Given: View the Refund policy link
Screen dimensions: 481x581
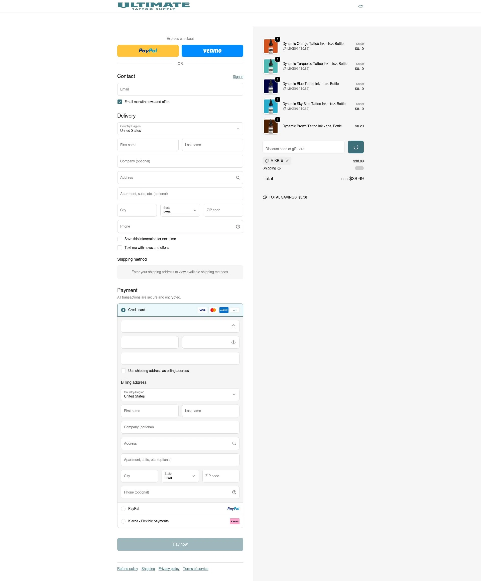Looking at the screenshot, I should tap(128, 568).
